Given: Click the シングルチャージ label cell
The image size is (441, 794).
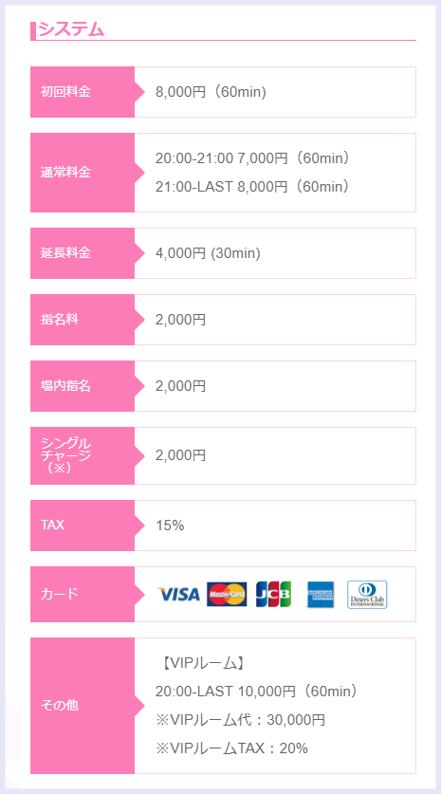Looking at the screenshot, I should (x=83, y=455).
